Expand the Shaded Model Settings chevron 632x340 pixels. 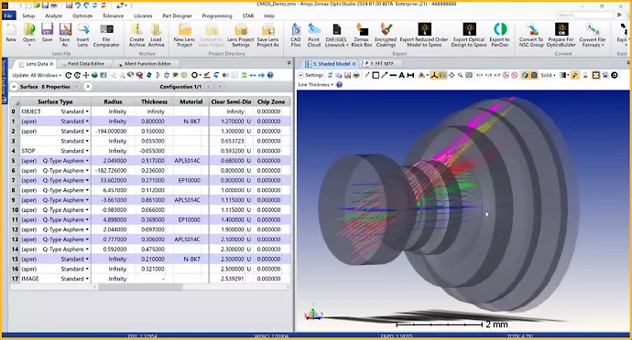[300, 75]
